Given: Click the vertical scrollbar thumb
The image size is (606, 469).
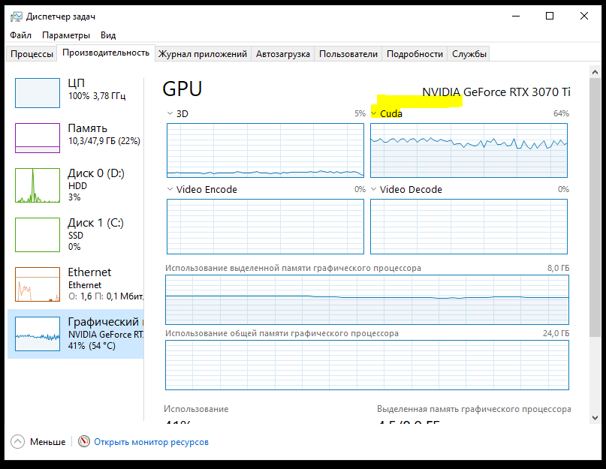Looking at the screenshot, I should (595, 207).
